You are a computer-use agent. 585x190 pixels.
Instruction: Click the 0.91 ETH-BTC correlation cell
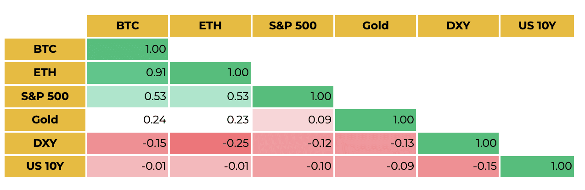point(128,73)
